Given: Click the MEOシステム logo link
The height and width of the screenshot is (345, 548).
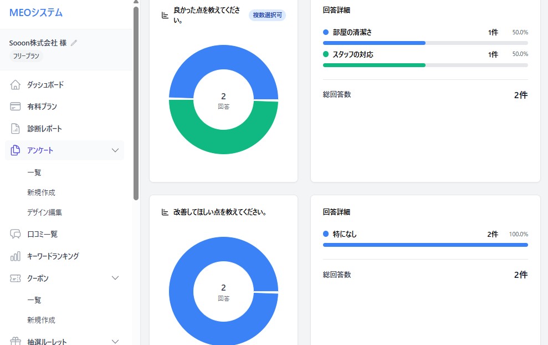Looking at the screenshot, I should click(35, 12).
